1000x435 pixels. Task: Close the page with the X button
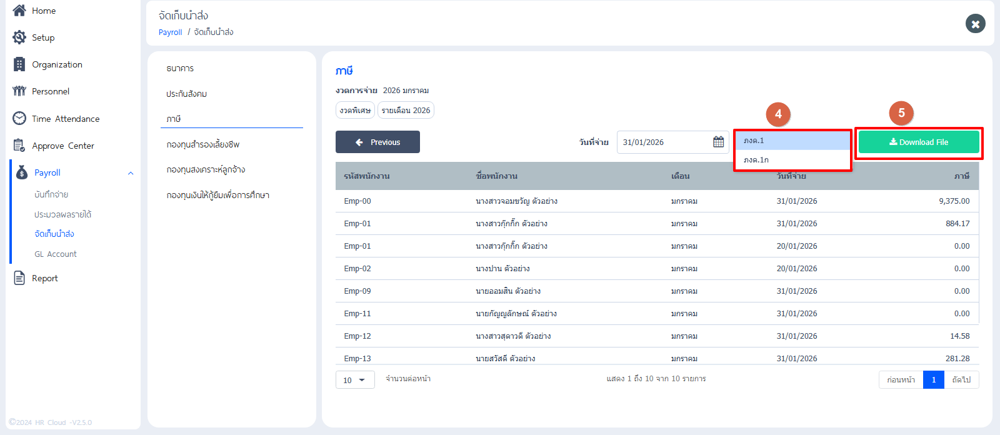coord(975,24)
